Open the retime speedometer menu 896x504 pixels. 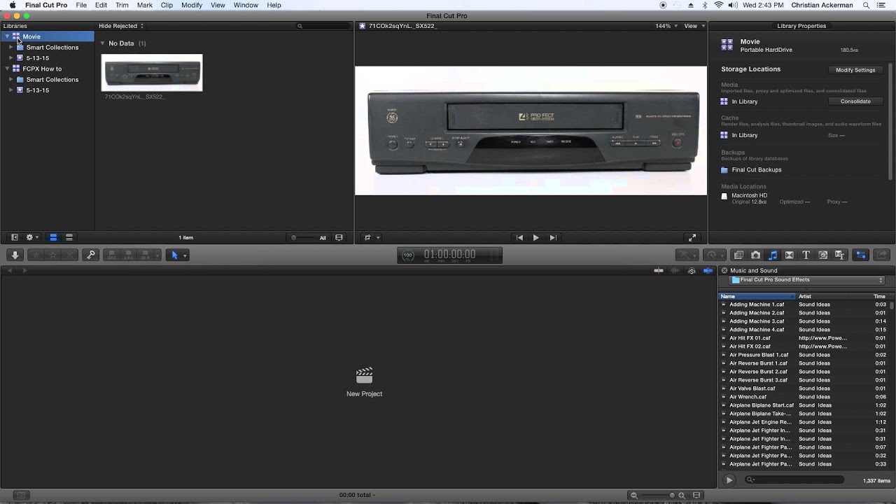tap(713, 255)
